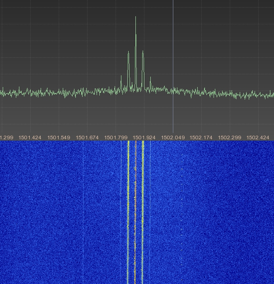
Task: Click the right yellow line in the waterfall
Action: (143, 212)
